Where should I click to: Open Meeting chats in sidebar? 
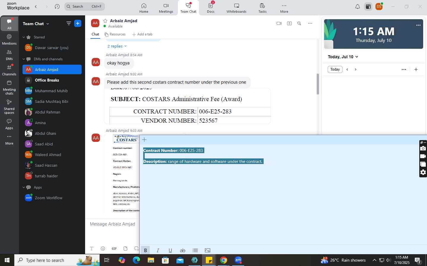pyautogui.click(x=9, y=87)
